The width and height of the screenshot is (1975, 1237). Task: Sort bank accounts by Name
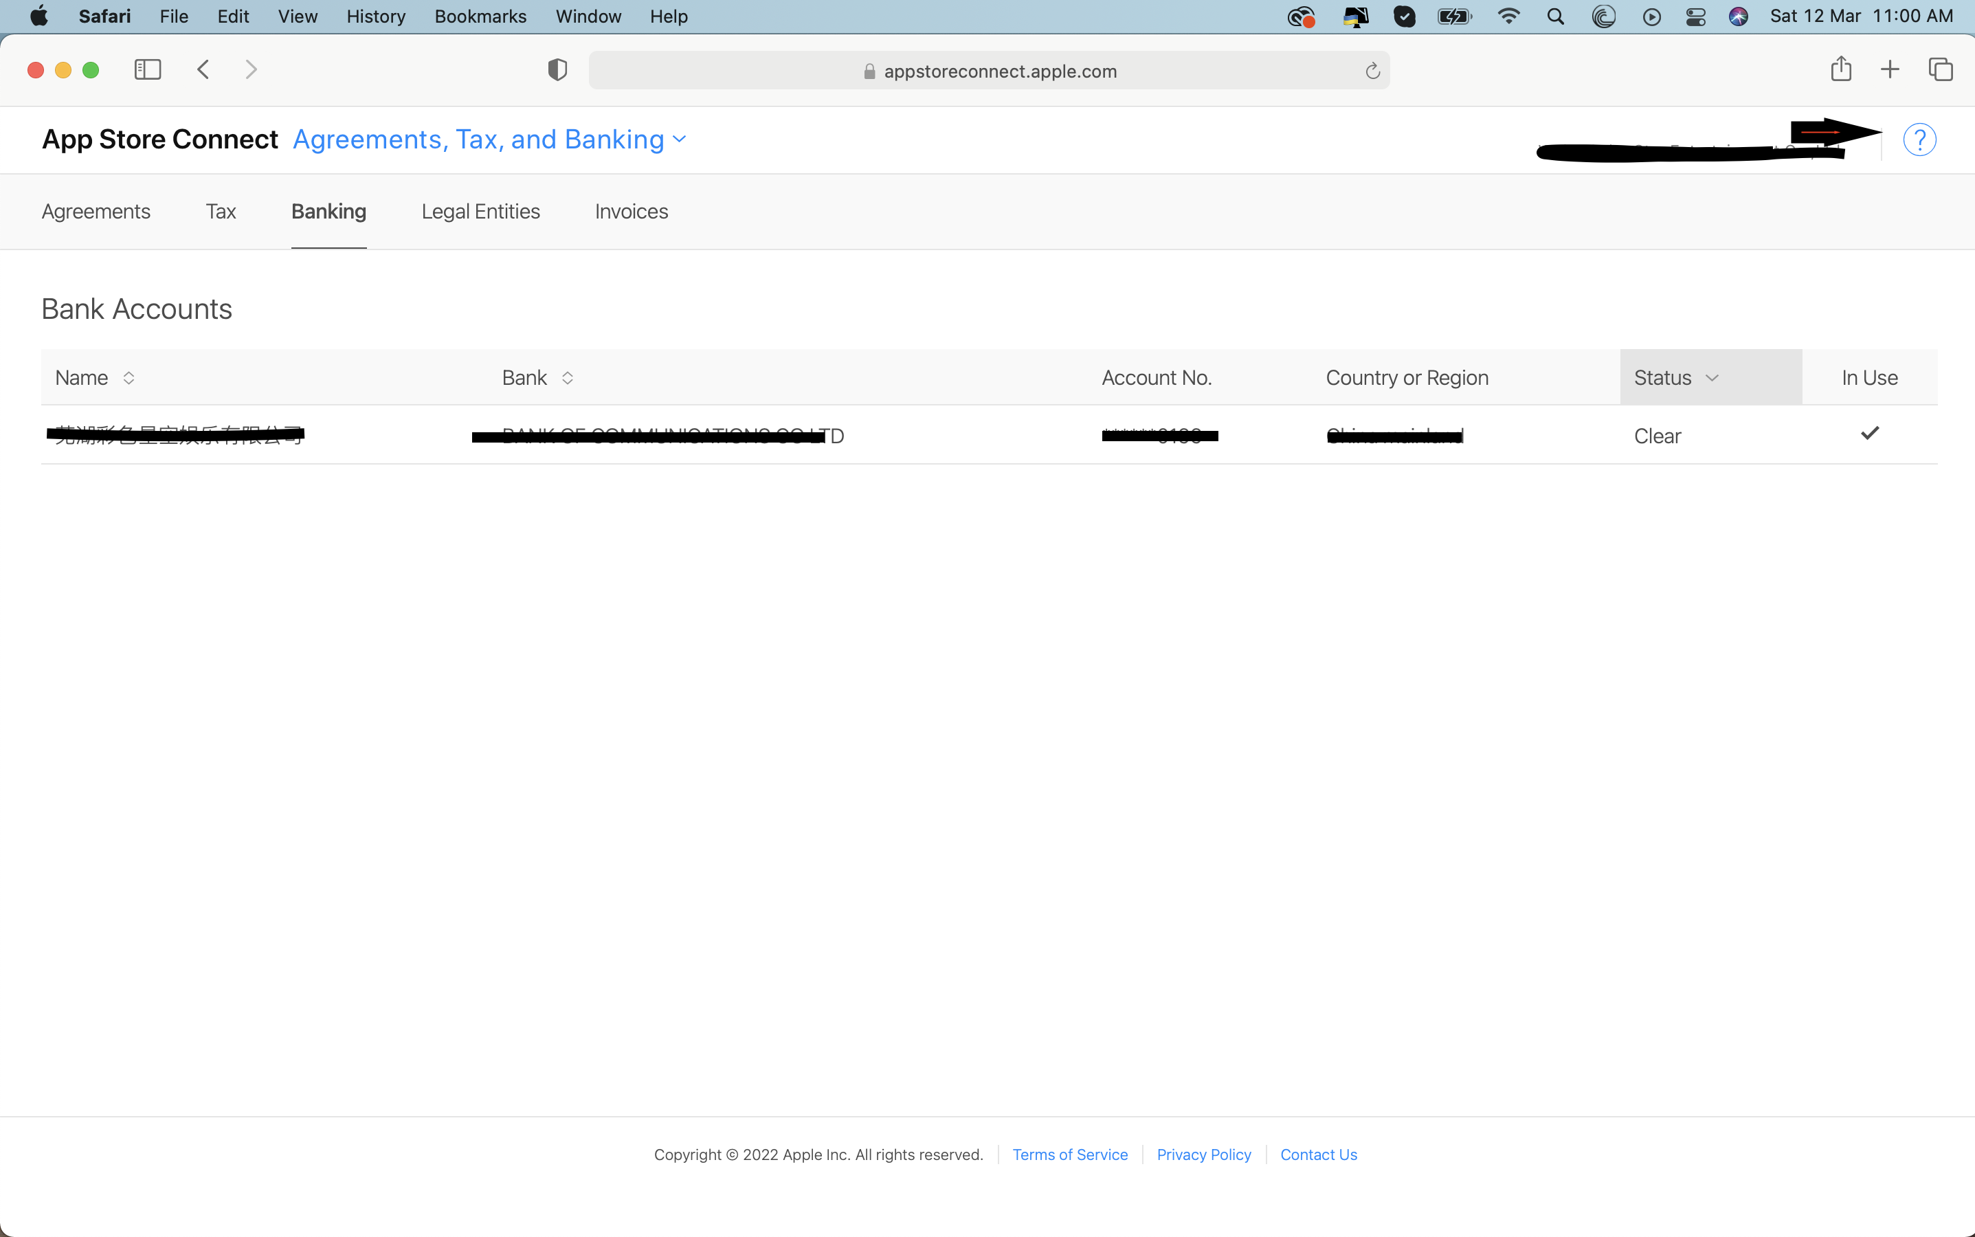tap(95, 378)
